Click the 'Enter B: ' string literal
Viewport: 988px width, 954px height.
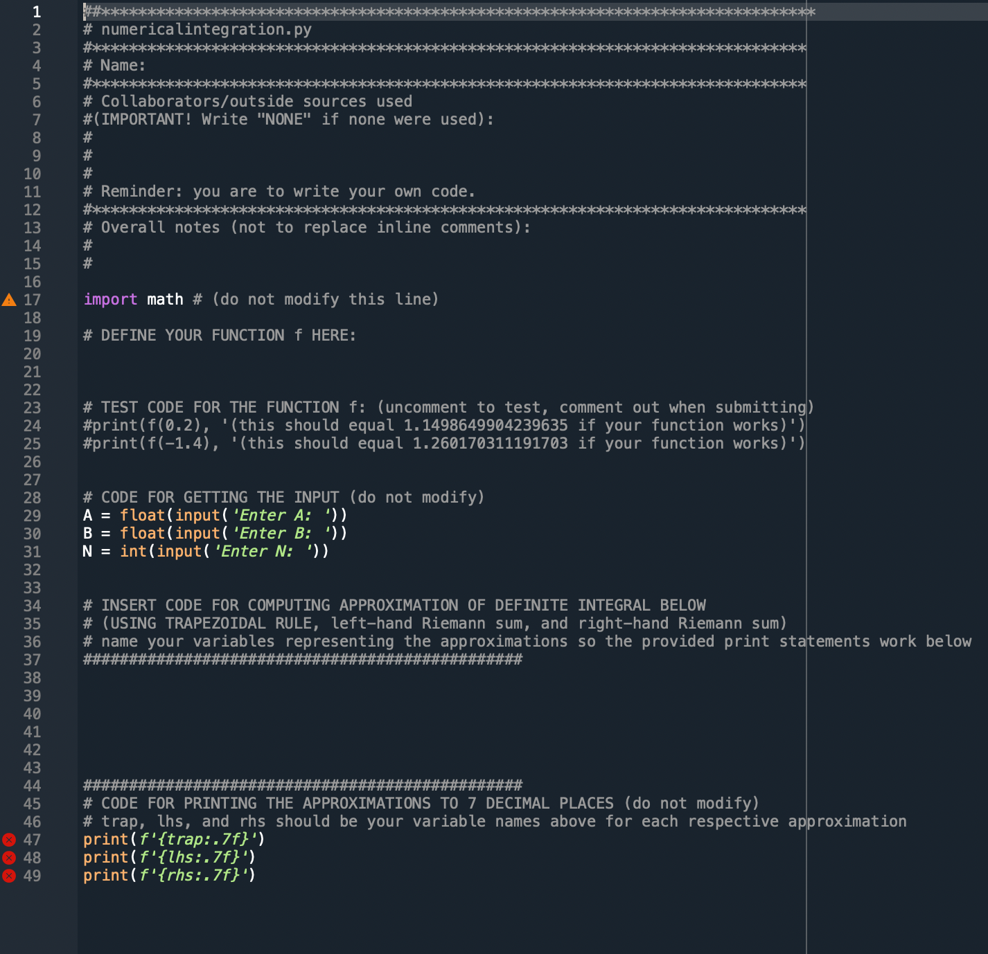282,533
